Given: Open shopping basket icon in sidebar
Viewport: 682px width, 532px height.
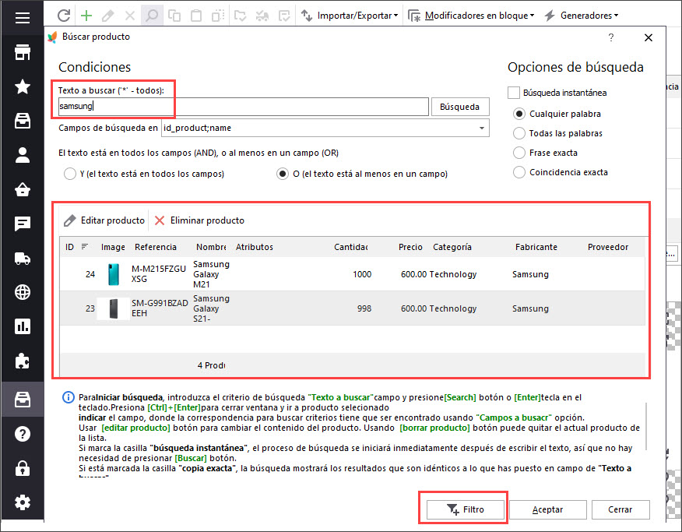Looking at the screenshot, I should (22, 189).
